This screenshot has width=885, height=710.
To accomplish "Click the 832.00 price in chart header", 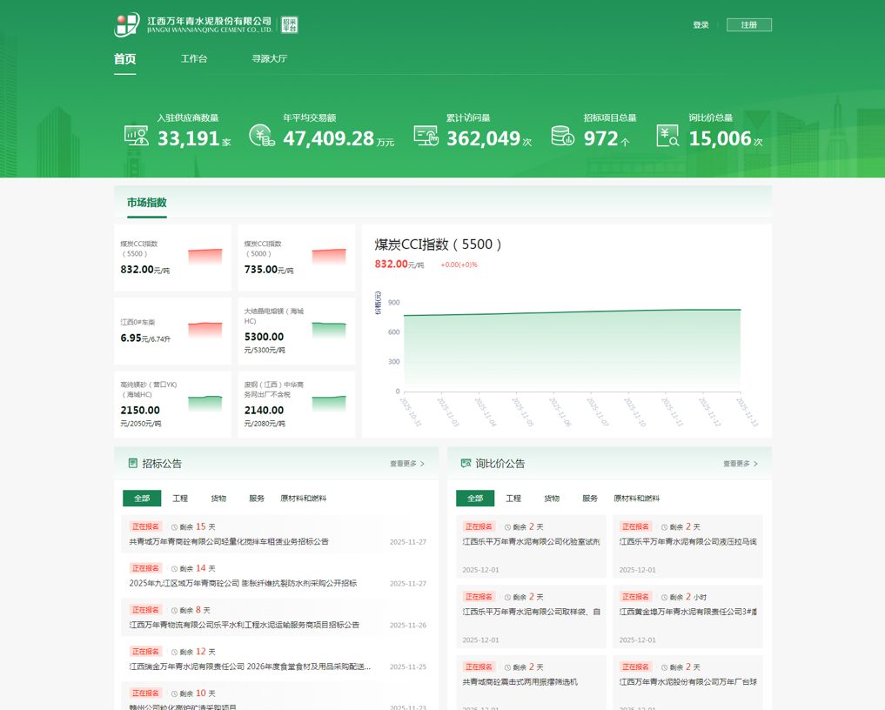I will click(391, 265).
